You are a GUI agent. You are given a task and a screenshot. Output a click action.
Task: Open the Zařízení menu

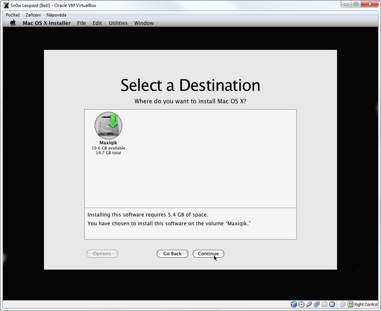33,15
